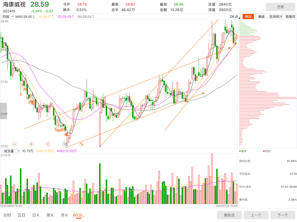297x222 pixels.
Task: Click the 90%成本 range 27.34-28.66
Action: click(289, 187)
